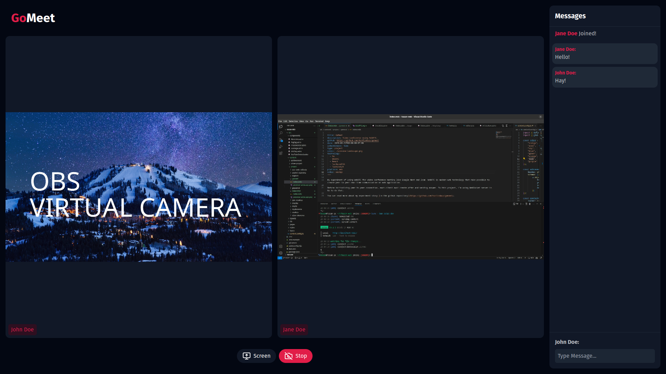This screenshot has height=374, width=666.
Task: Click Explorer files icon in VS Code activity bar
Action: [x=281, y=127]
